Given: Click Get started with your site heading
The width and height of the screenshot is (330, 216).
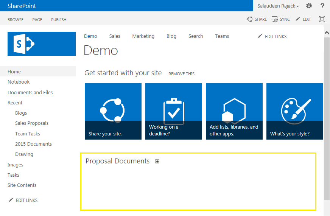Looking at the screenshot, I should [123, 73].
